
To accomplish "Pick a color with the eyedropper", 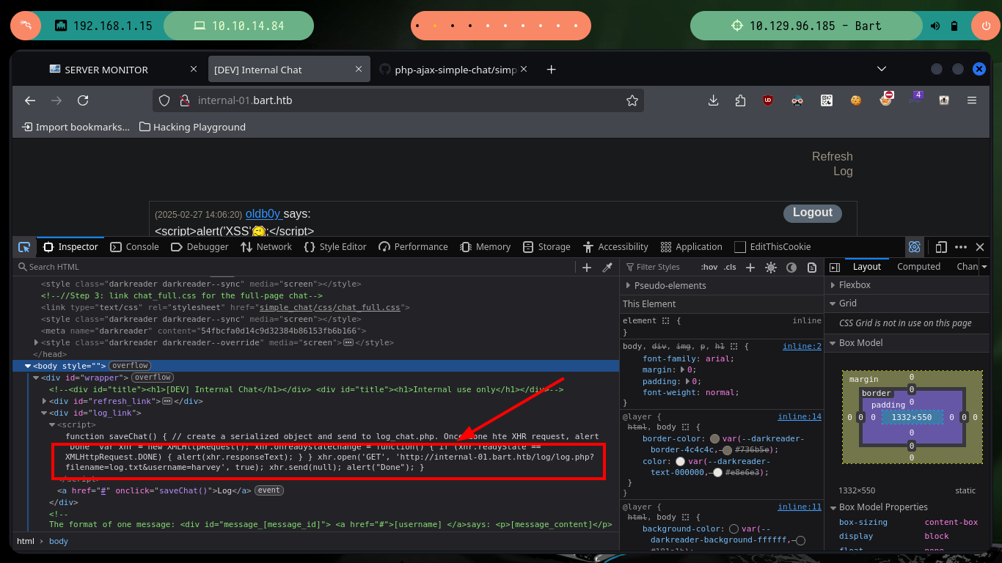I will click(607, 268).
